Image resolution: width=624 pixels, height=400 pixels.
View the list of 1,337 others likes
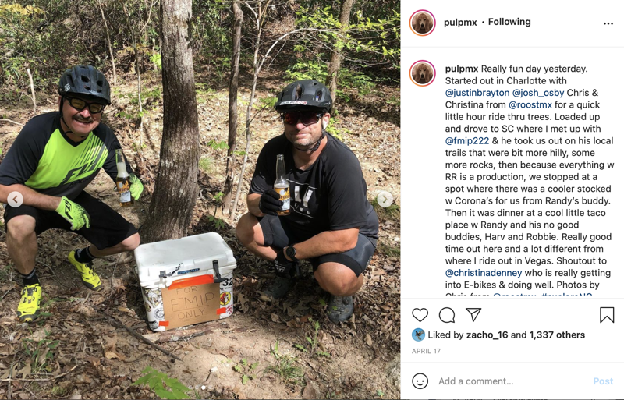[557, 335]
